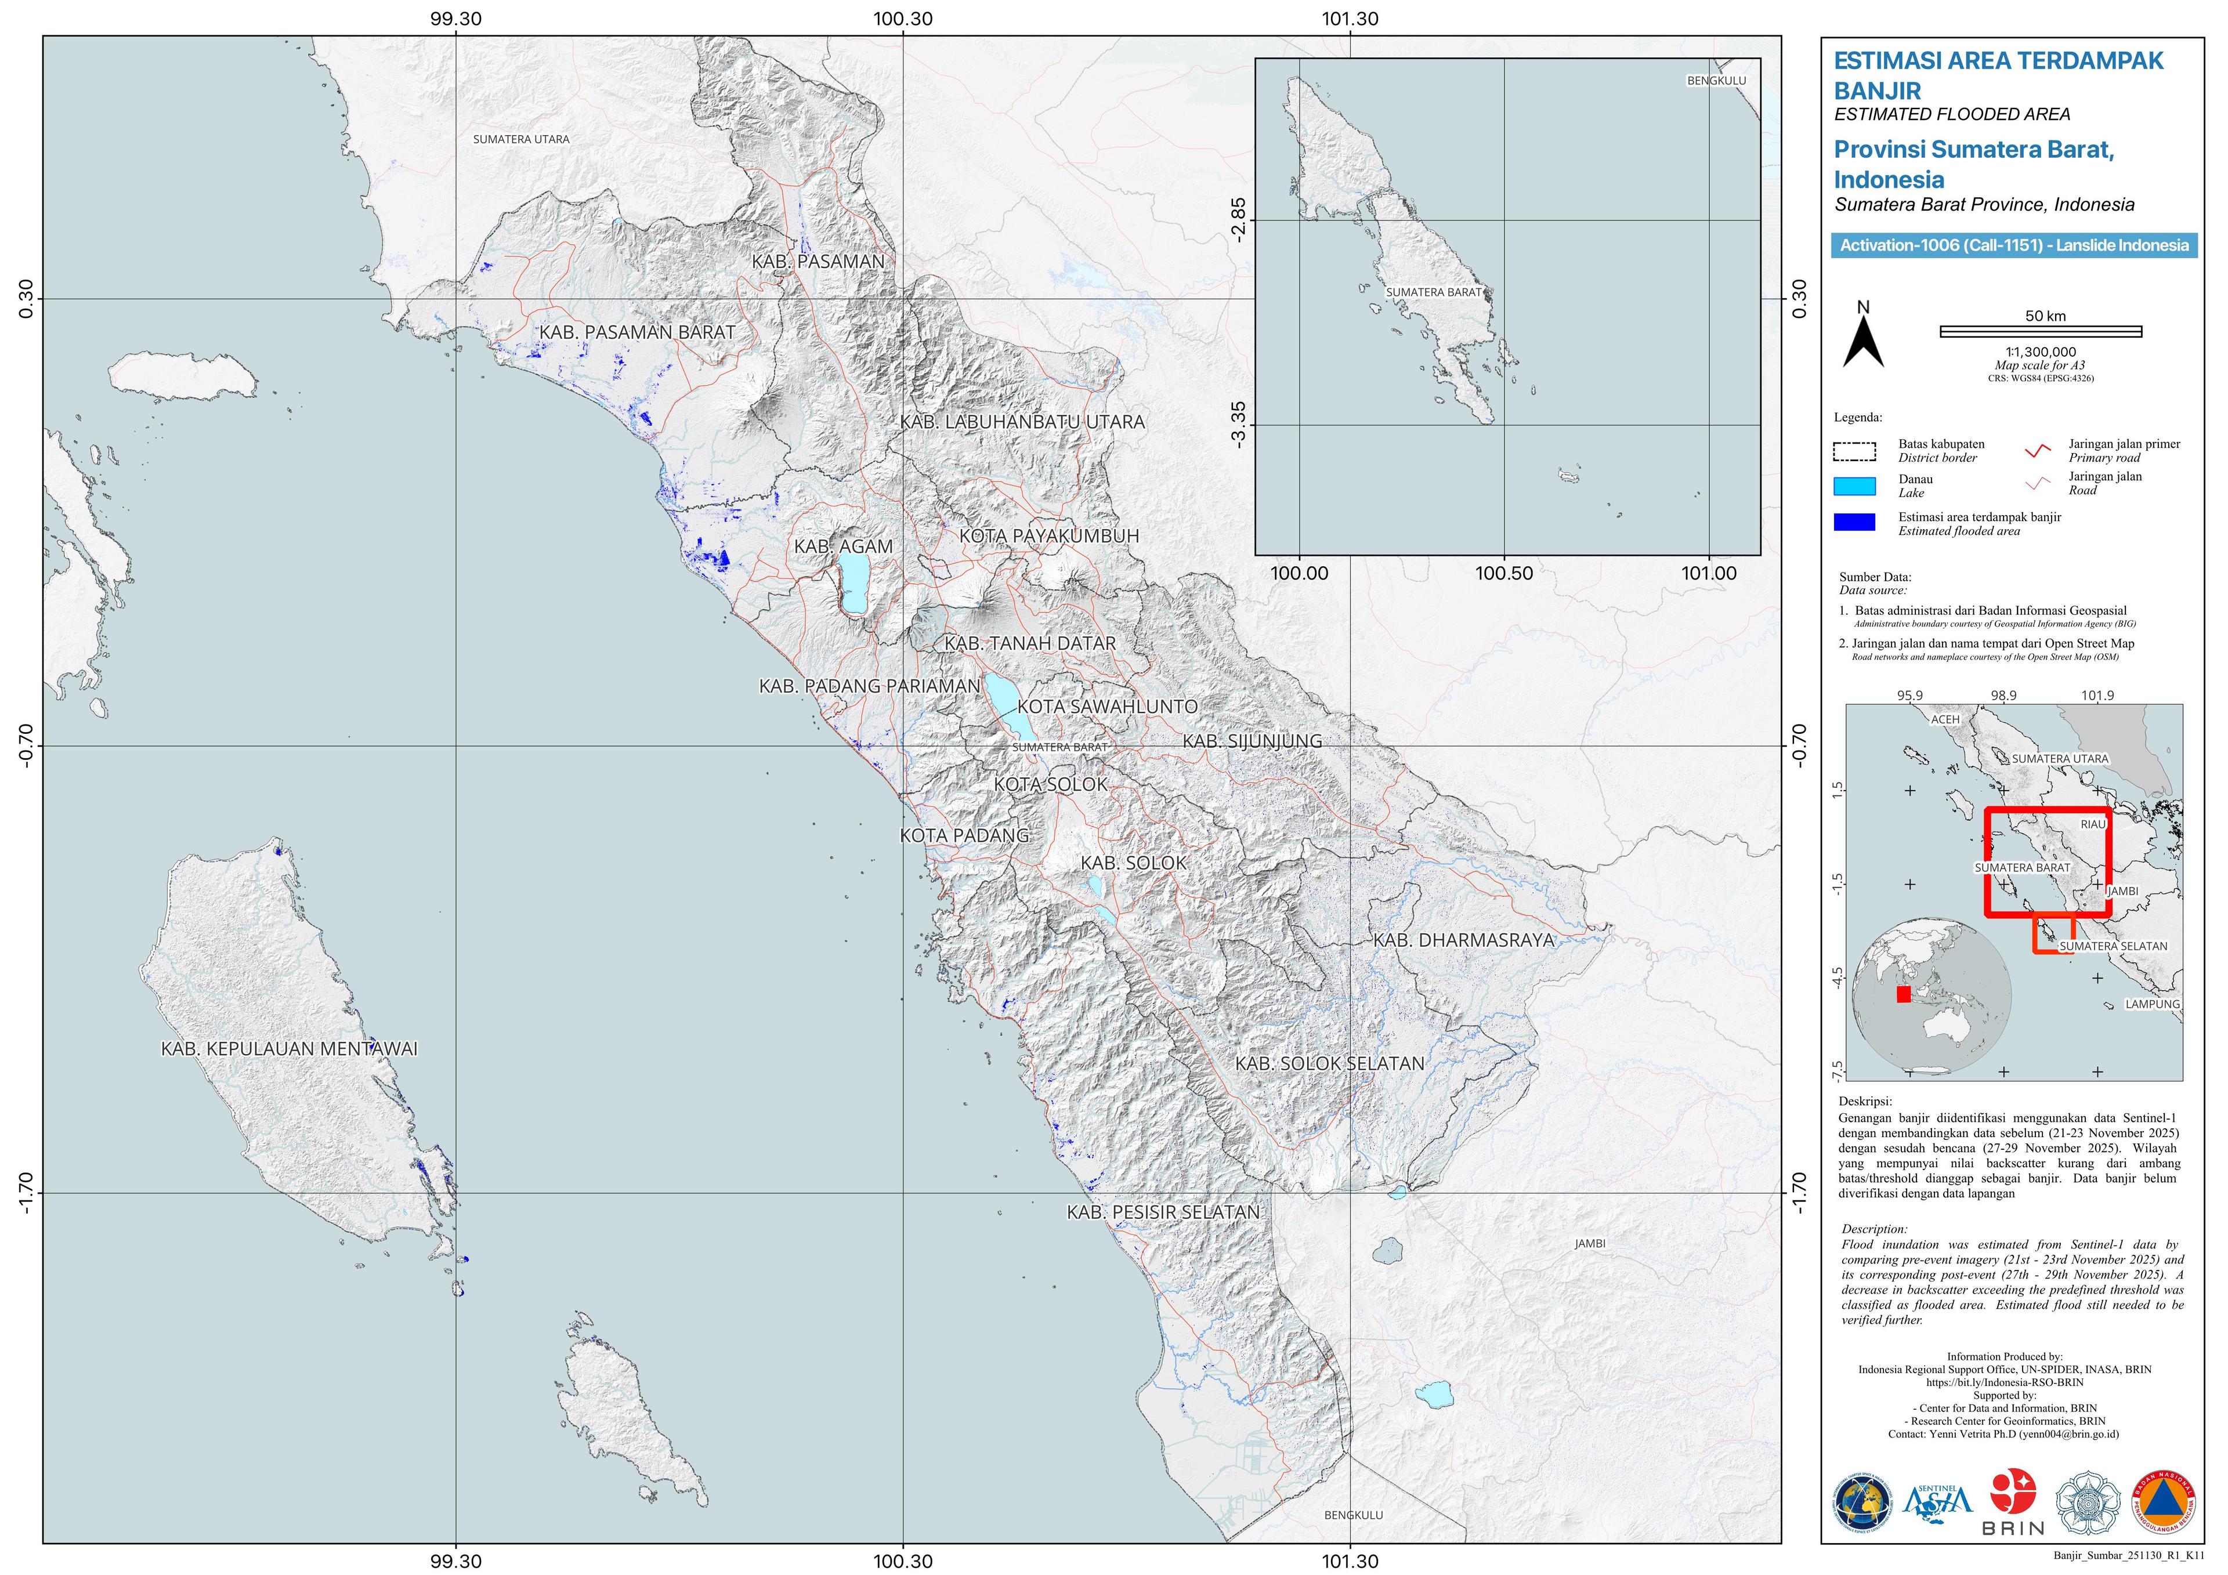Click the SUMATERA BARAT label in inset map
The width and height of the screenshot is (2228, 1575).
(1433, 292)
